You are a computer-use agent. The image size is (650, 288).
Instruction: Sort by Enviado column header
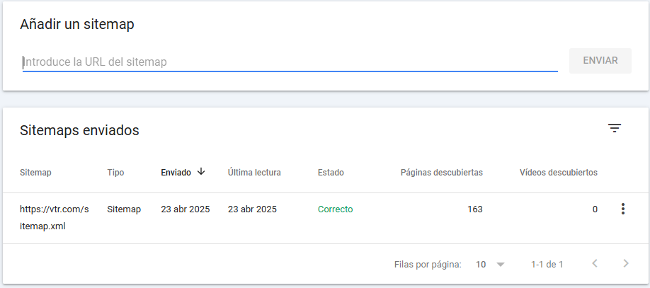click(176, 172)
